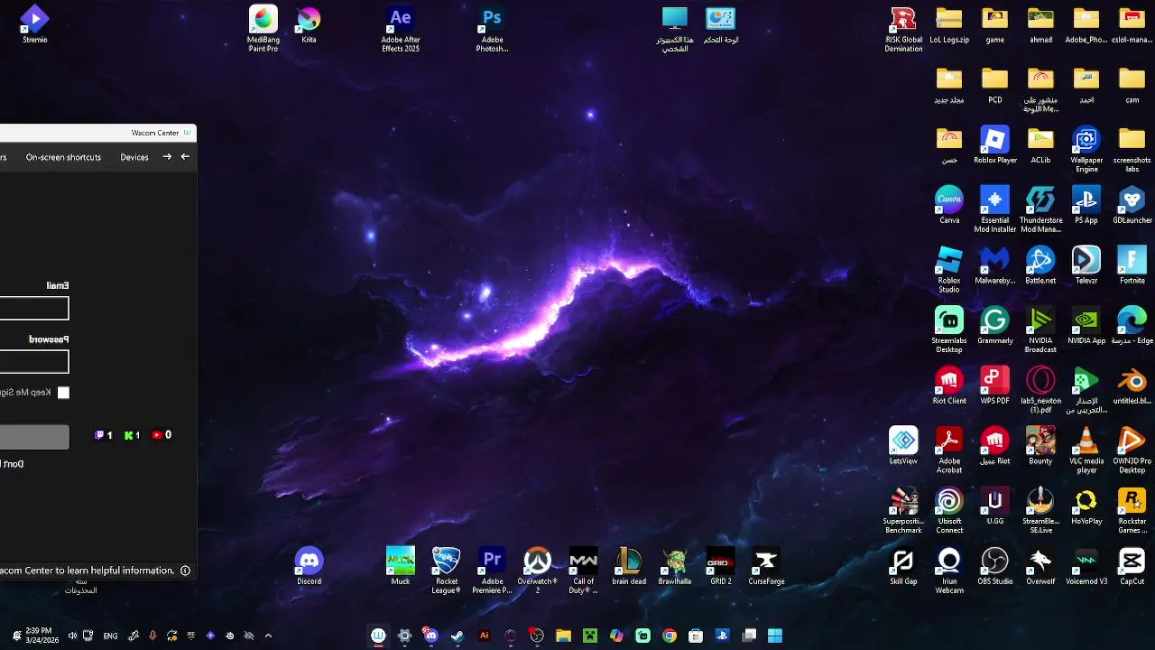
Task: Open Google Chrome from the taskbar
Action: pyautogui.click(x=670, y=636)
